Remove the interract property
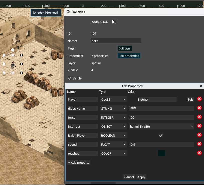Viewport: 204px width, 185px height. [x=199, y=126]
